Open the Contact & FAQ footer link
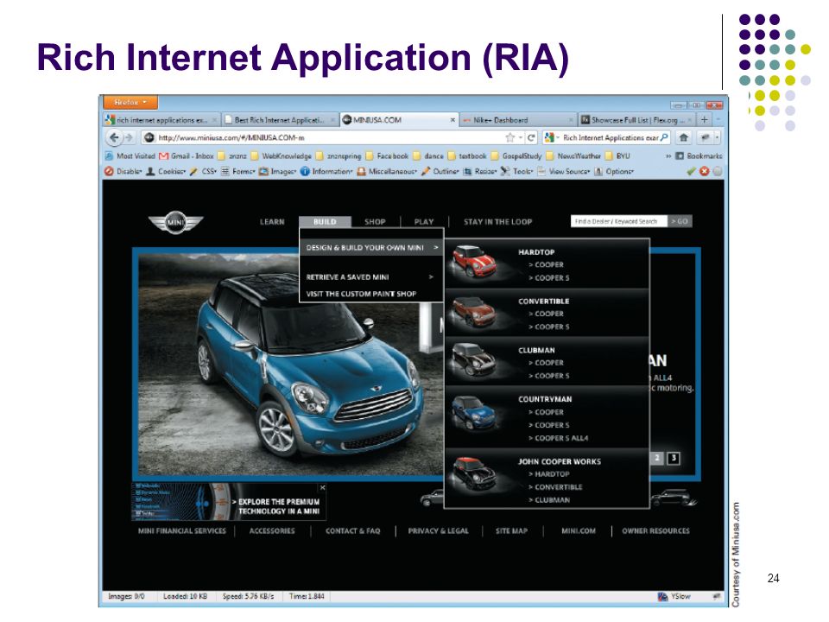 352,530
